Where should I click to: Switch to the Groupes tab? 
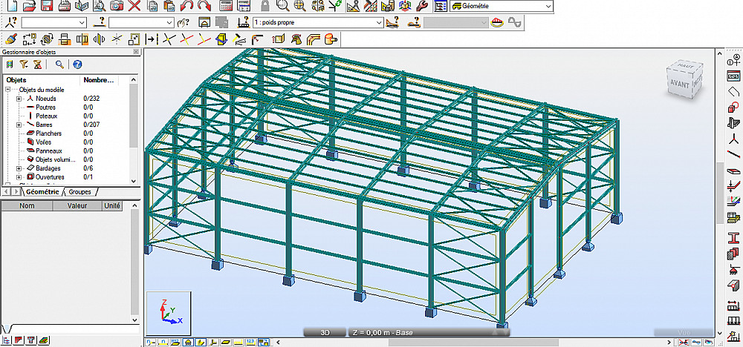[80, 192]
